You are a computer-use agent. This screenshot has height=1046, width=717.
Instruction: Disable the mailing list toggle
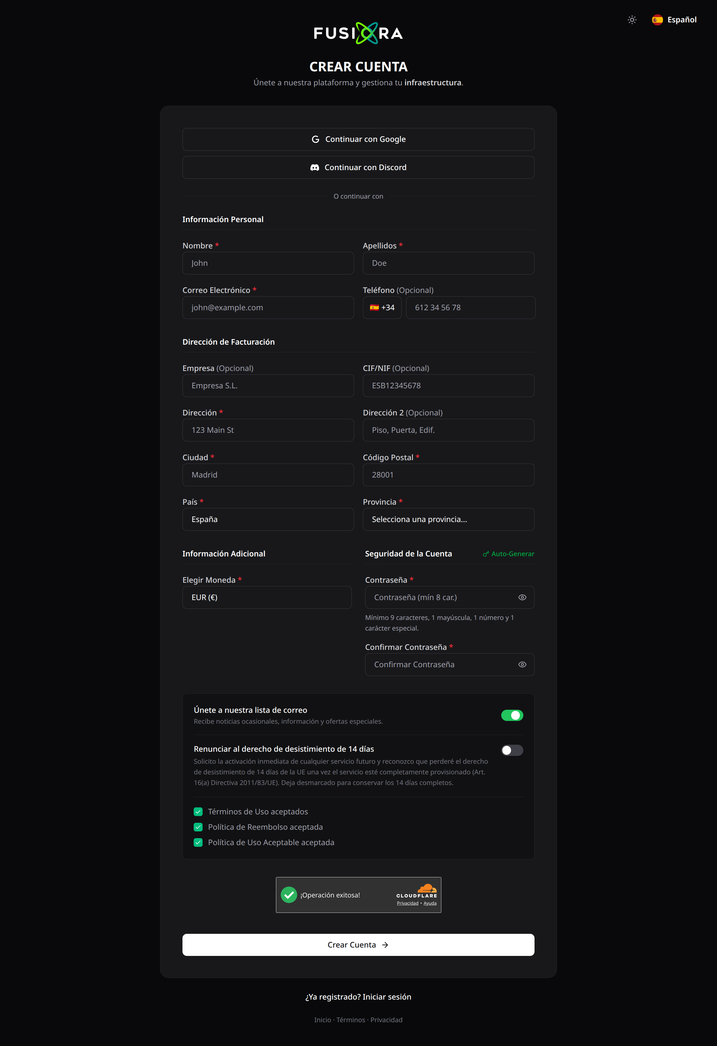512,715
